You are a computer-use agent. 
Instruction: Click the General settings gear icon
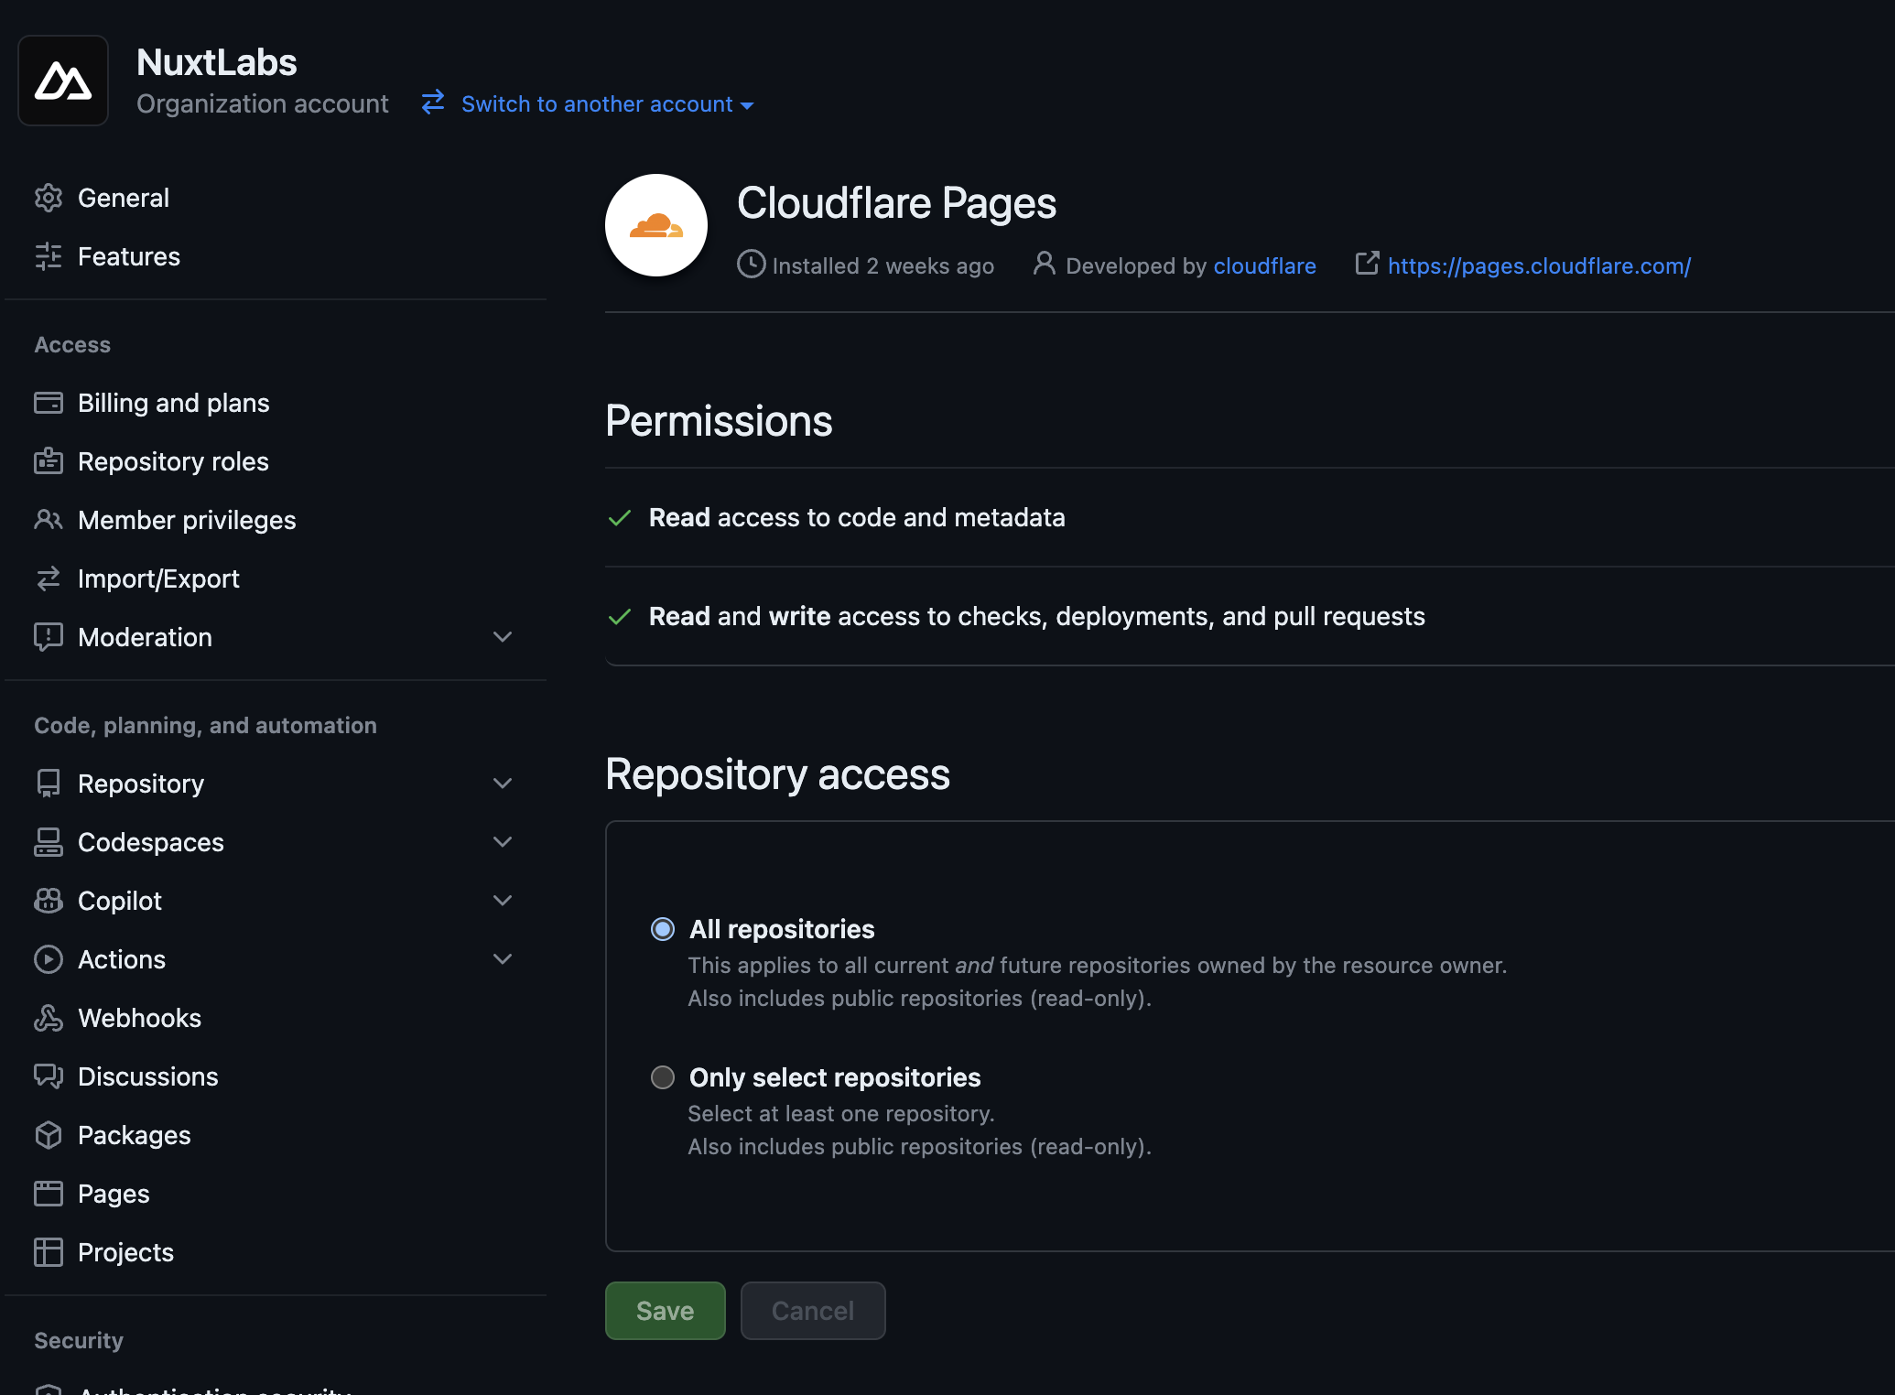49,198
